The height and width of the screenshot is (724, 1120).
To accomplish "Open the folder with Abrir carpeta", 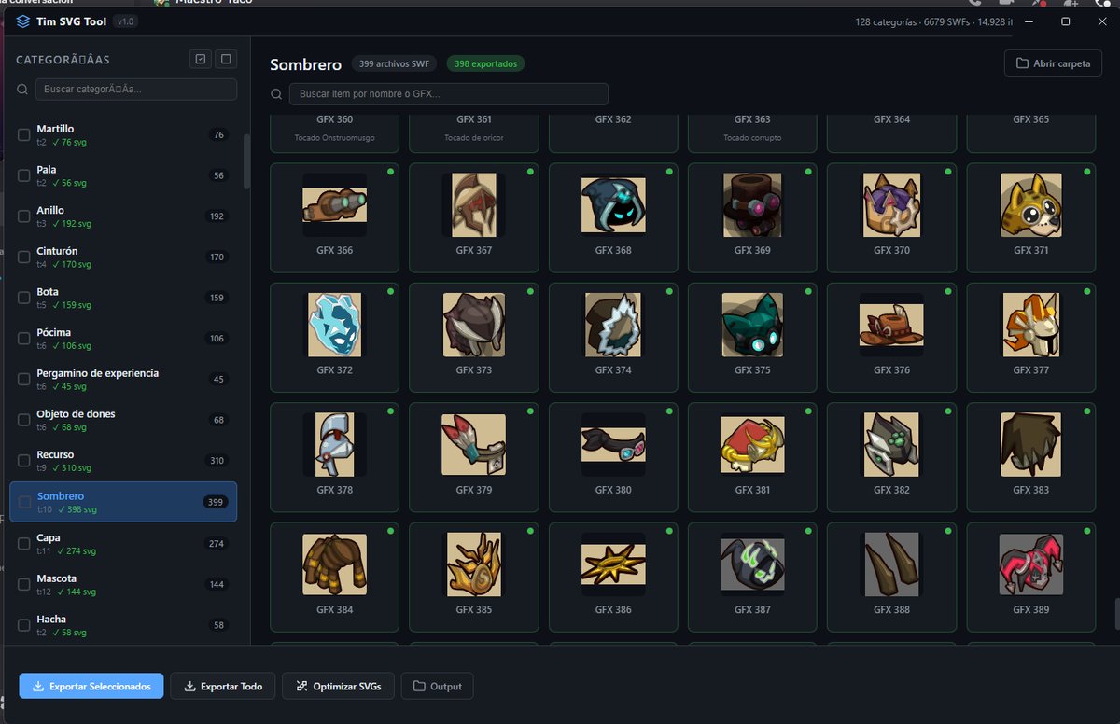I will pos(1053,63).
